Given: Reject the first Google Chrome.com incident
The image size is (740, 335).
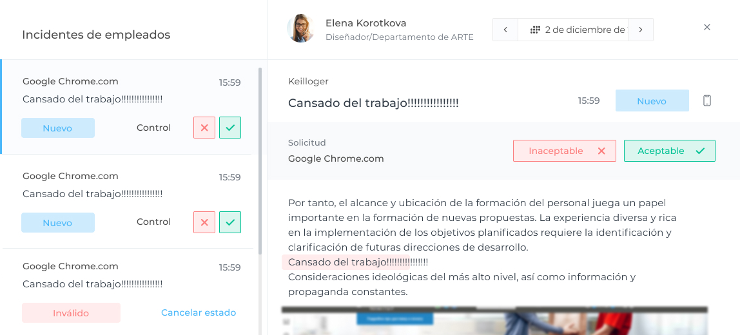Looking at the screenshot, I should coord(204,128).
